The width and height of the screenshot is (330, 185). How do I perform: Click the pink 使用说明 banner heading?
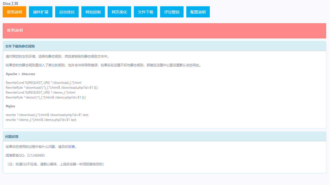click(x=164, y=31)
